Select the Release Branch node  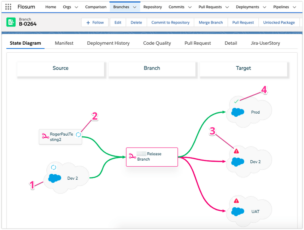tap(152, 157)
